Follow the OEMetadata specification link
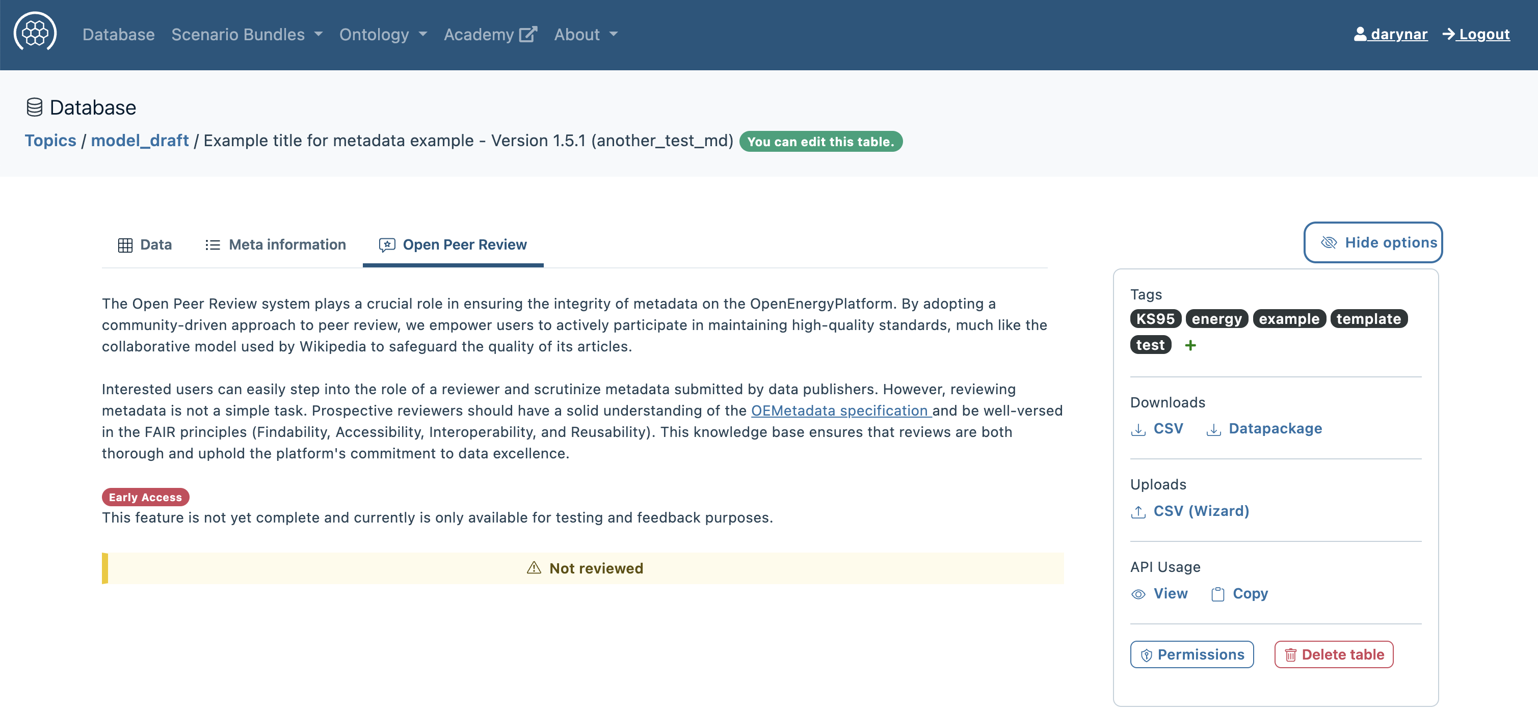Viewport: 1538px width, 712px height. point(840,410)
